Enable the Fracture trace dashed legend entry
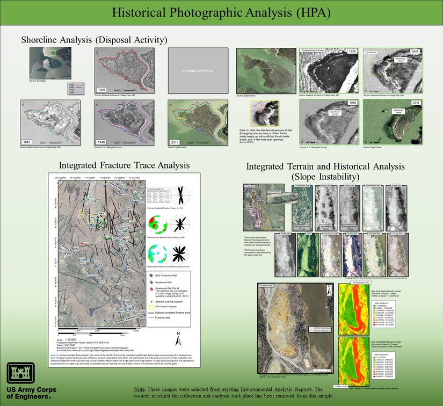 coord(151,317)
